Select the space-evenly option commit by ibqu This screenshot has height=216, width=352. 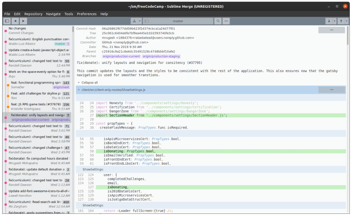point(38,74)
